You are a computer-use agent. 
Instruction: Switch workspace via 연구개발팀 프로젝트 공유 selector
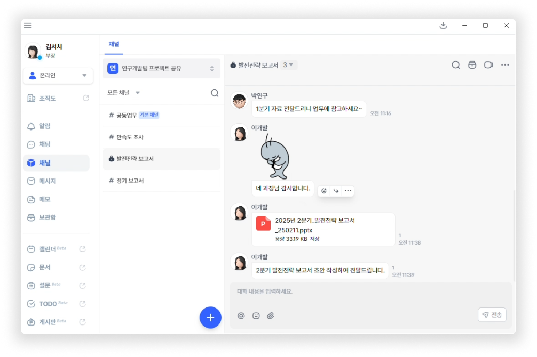[x=162, y=68]
